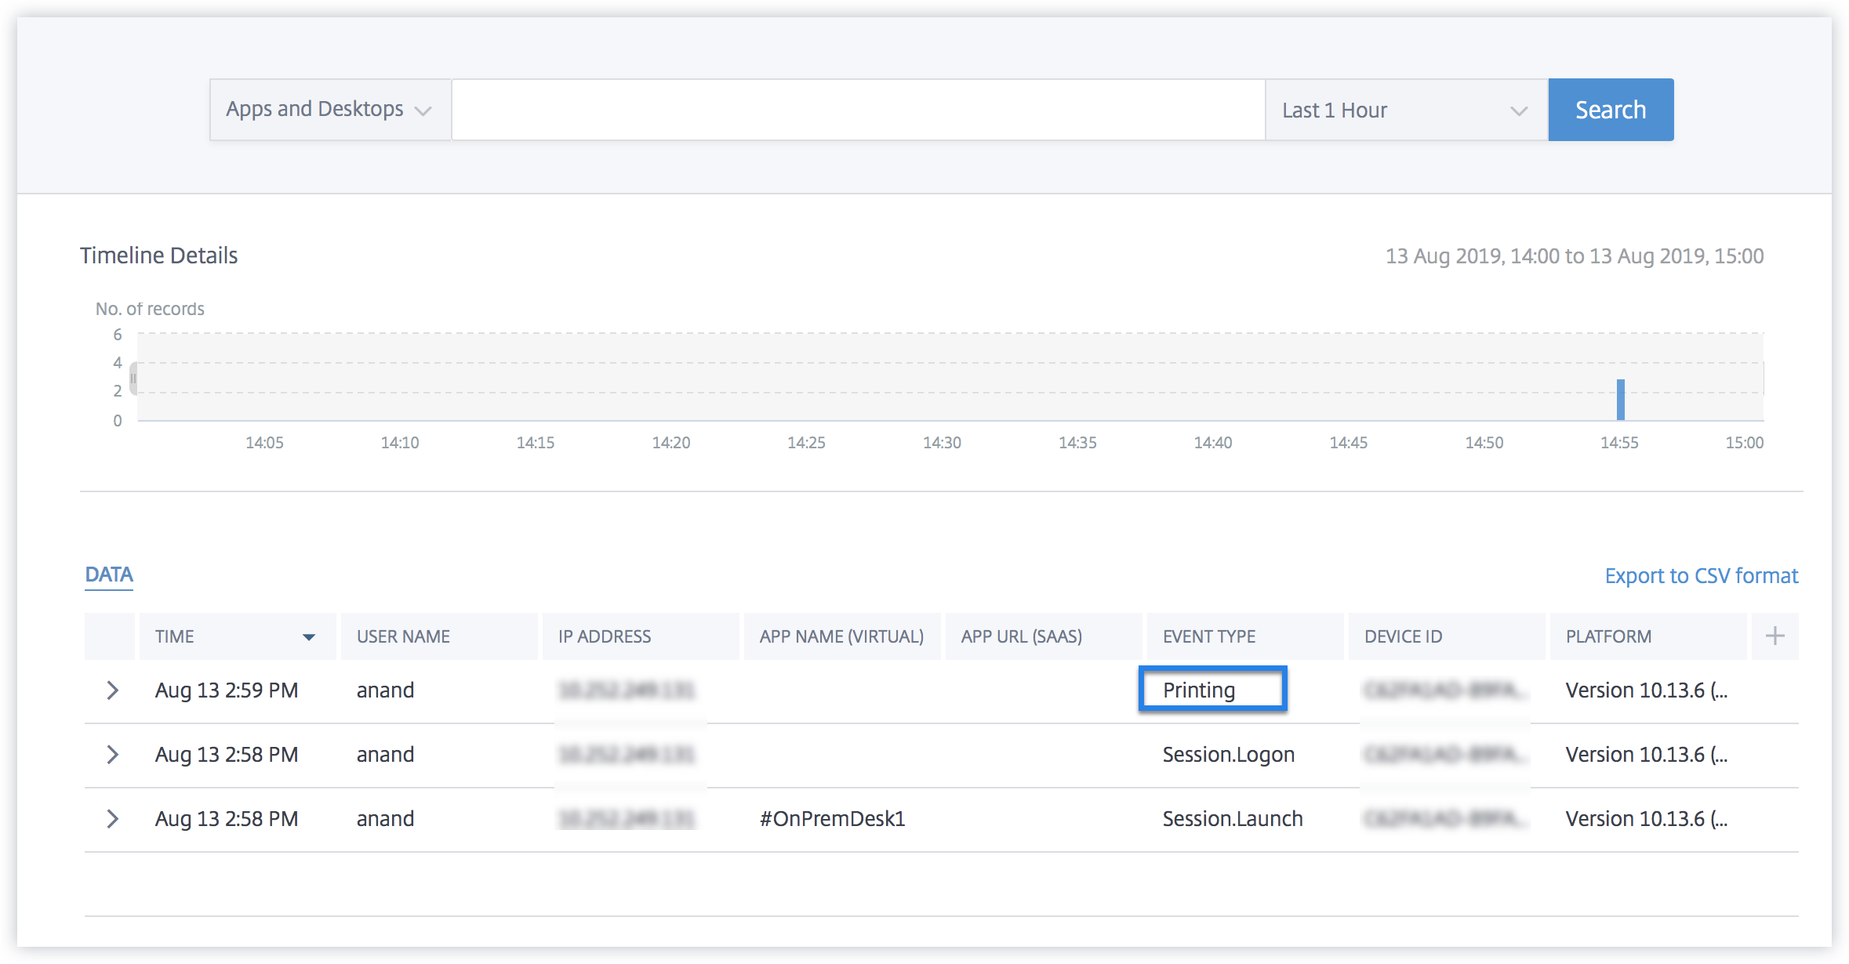1849x964 pixels.
Task: Click the #OnPremDesk1 app name cell
Action: tap(832, 819)
